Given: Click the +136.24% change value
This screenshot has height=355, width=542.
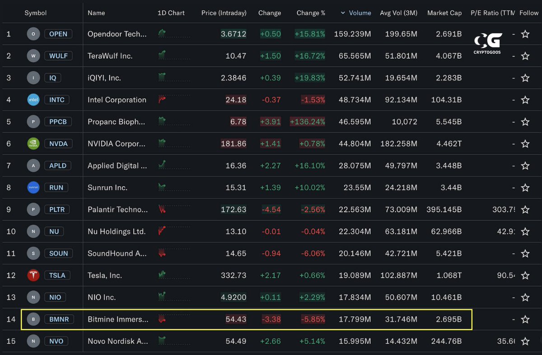Looking at the screenshot, I should click(308, 122).
